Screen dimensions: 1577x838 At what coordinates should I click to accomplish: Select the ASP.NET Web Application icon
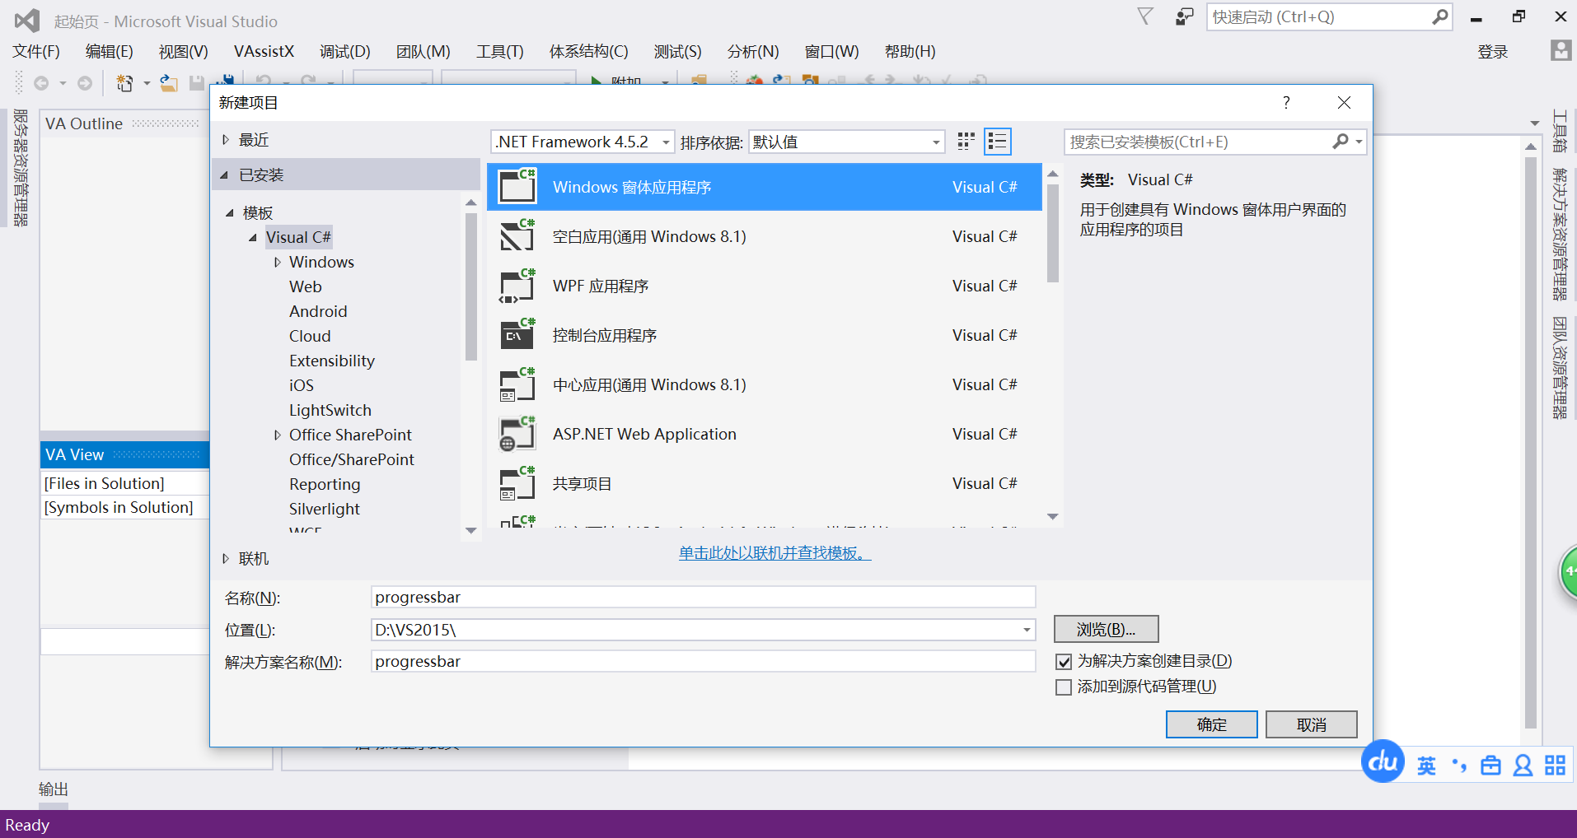coord(518,433)
